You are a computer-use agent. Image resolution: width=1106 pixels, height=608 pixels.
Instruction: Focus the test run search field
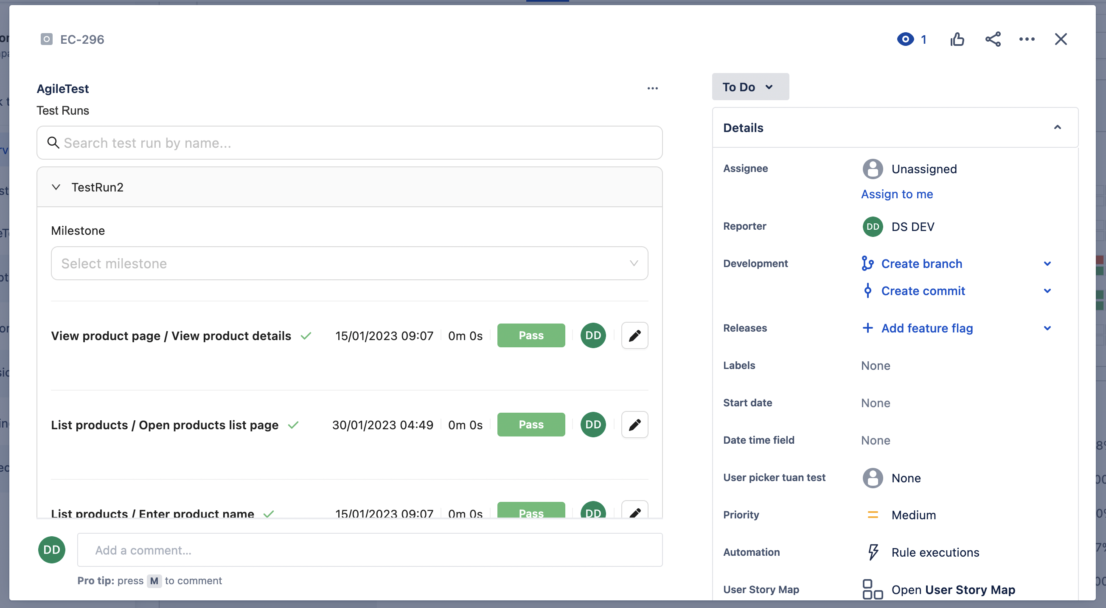point(349,143)
